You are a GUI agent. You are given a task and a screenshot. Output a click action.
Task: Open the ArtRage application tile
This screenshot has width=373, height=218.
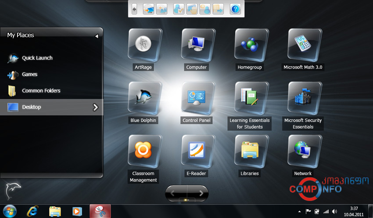pos(145,45)
